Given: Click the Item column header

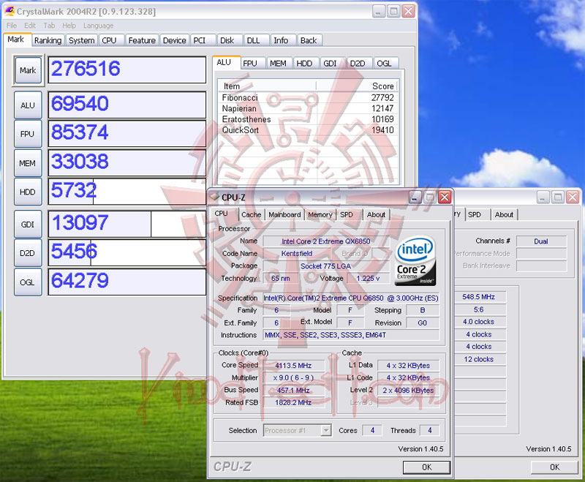Looking at the screenshot, I should click(x=268, y=86).
